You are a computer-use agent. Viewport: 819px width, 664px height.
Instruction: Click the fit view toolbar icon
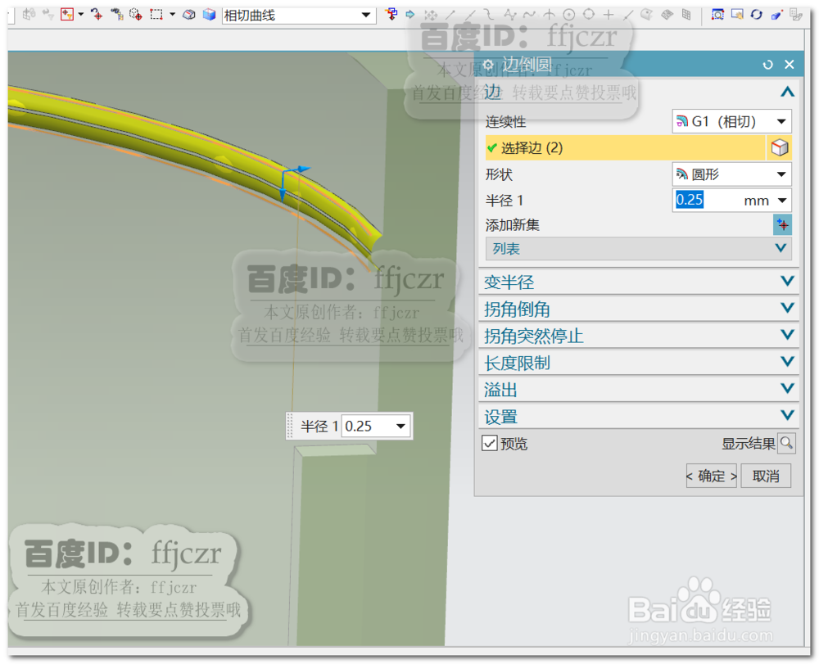pos(717,14)
